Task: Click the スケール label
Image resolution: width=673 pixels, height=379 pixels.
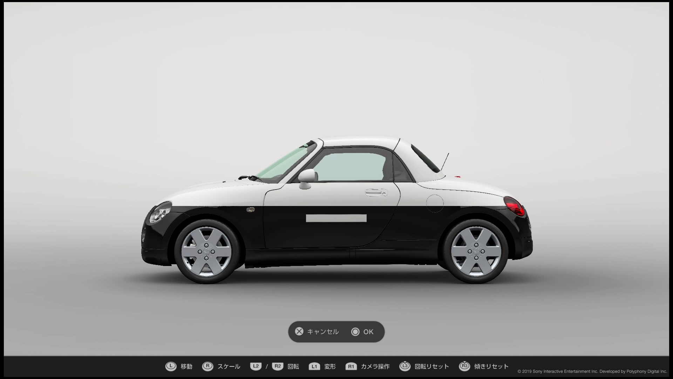Action: click(229, 366)
